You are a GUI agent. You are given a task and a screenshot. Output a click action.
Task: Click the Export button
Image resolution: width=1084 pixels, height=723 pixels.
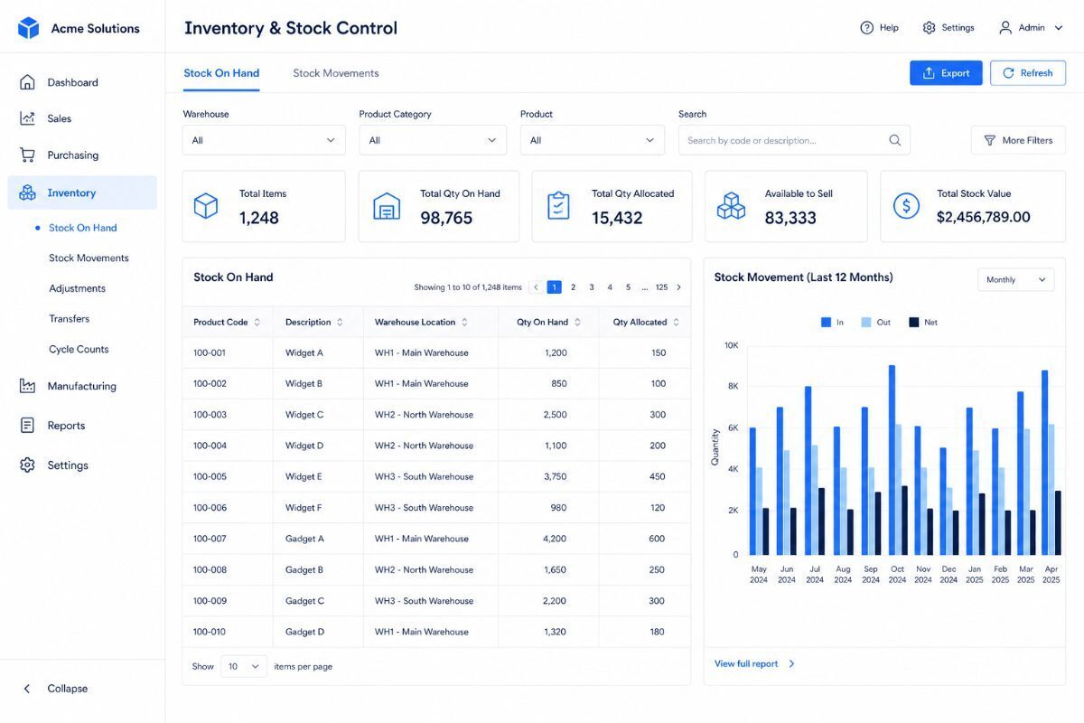(946, 73)
